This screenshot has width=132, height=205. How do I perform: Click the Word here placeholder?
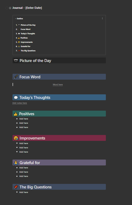click(x=58, y=84)
